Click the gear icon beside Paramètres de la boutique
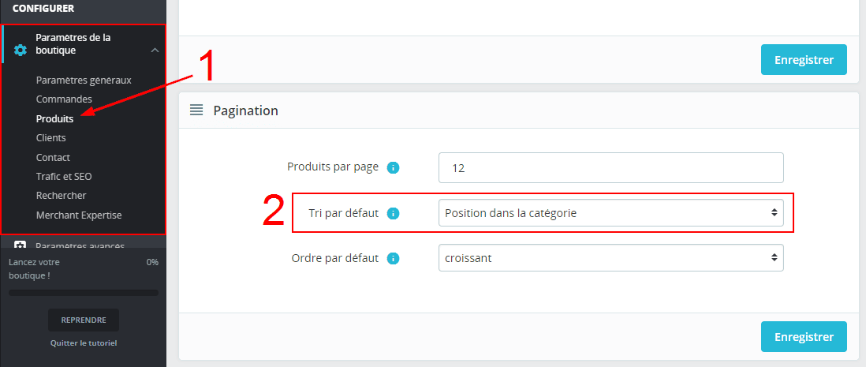Screen dimensions: 866x367 21,51
